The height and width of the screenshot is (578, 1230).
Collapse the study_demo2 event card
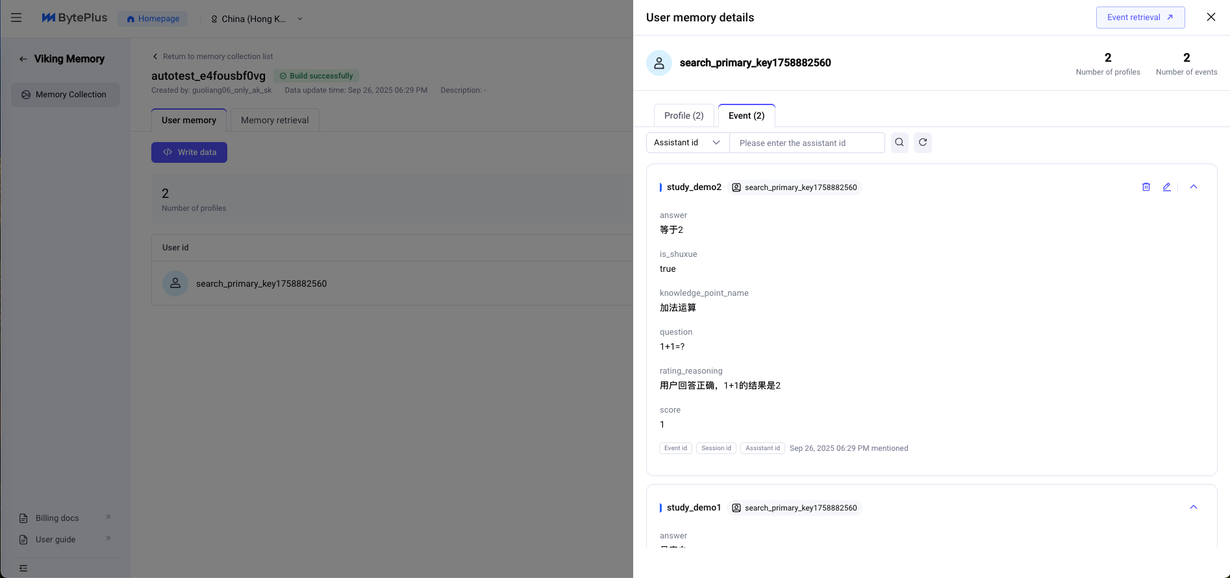click(x=1194, y=187)
